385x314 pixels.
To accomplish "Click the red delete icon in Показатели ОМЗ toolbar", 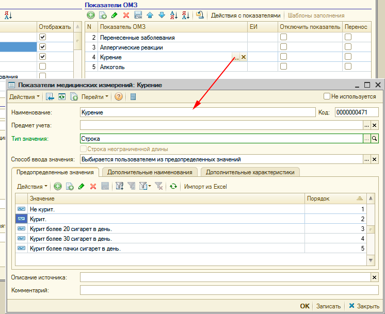I will pos(126,15).
